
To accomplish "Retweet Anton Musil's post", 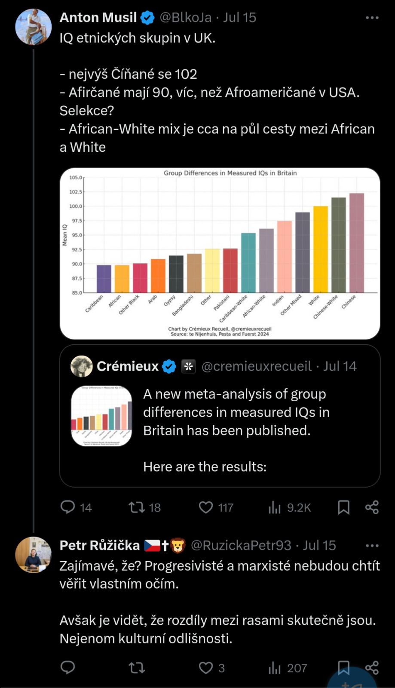I will point(137,507).
